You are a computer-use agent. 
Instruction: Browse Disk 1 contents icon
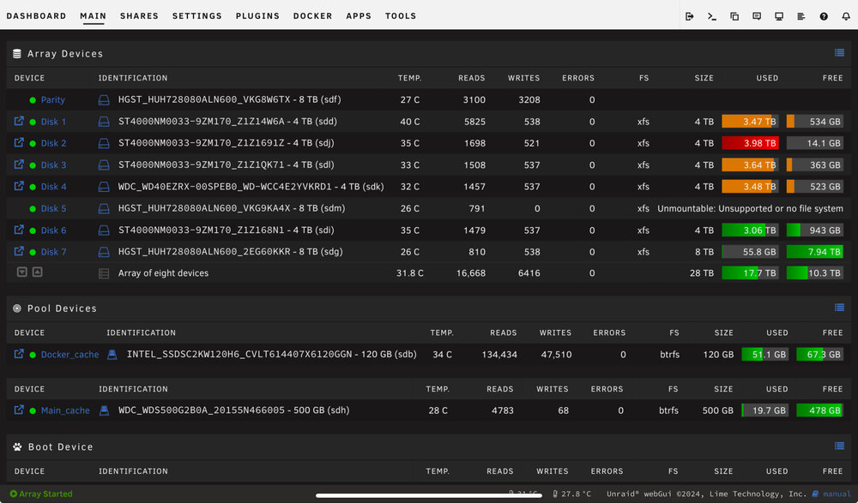coord(19,121)
